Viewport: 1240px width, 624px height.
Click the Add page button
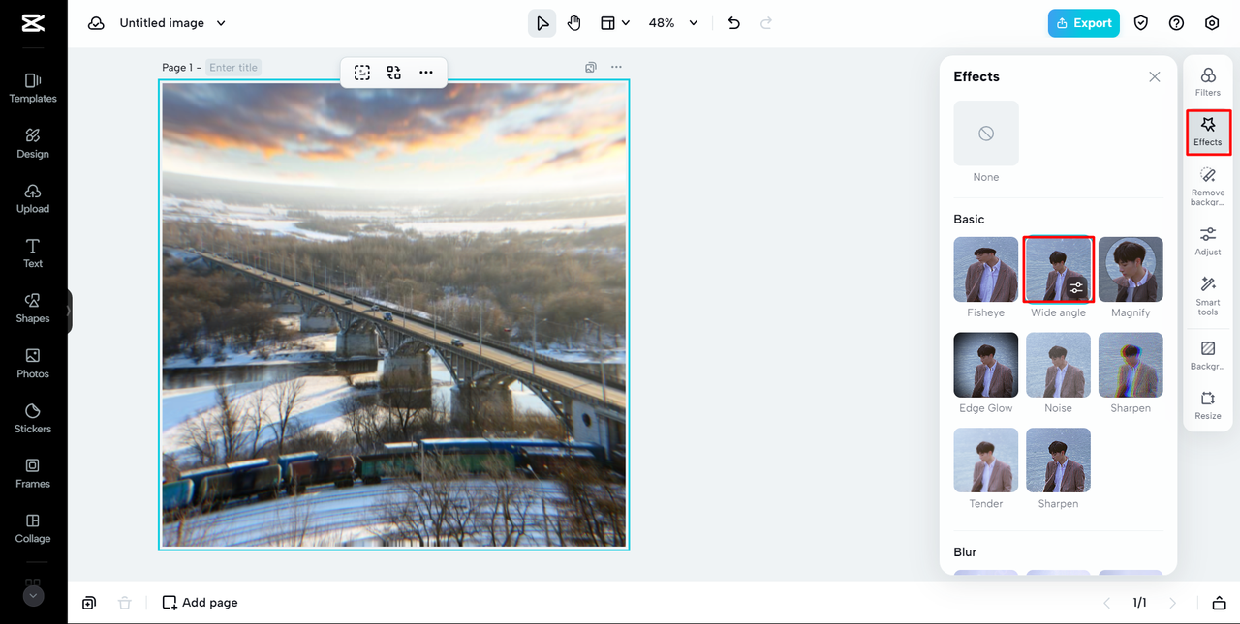(x=200, y=603)
